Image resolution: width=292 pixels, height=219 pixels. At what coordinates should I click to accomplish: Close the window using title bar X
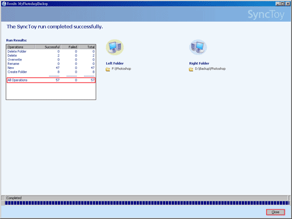pos(288,3)
